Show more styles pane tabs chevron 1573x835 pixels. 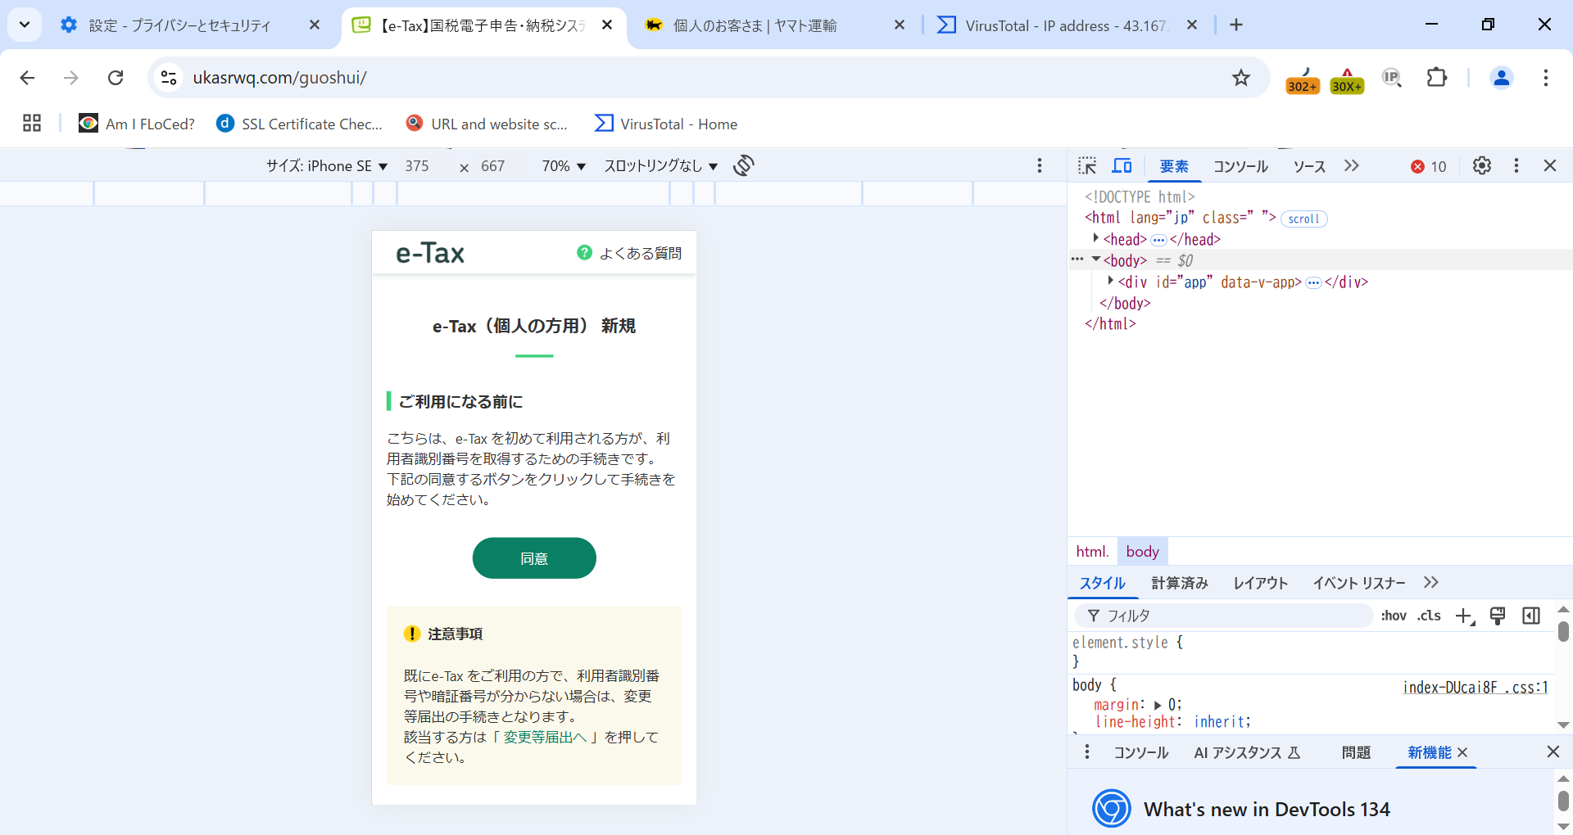tap(1431, 582)
